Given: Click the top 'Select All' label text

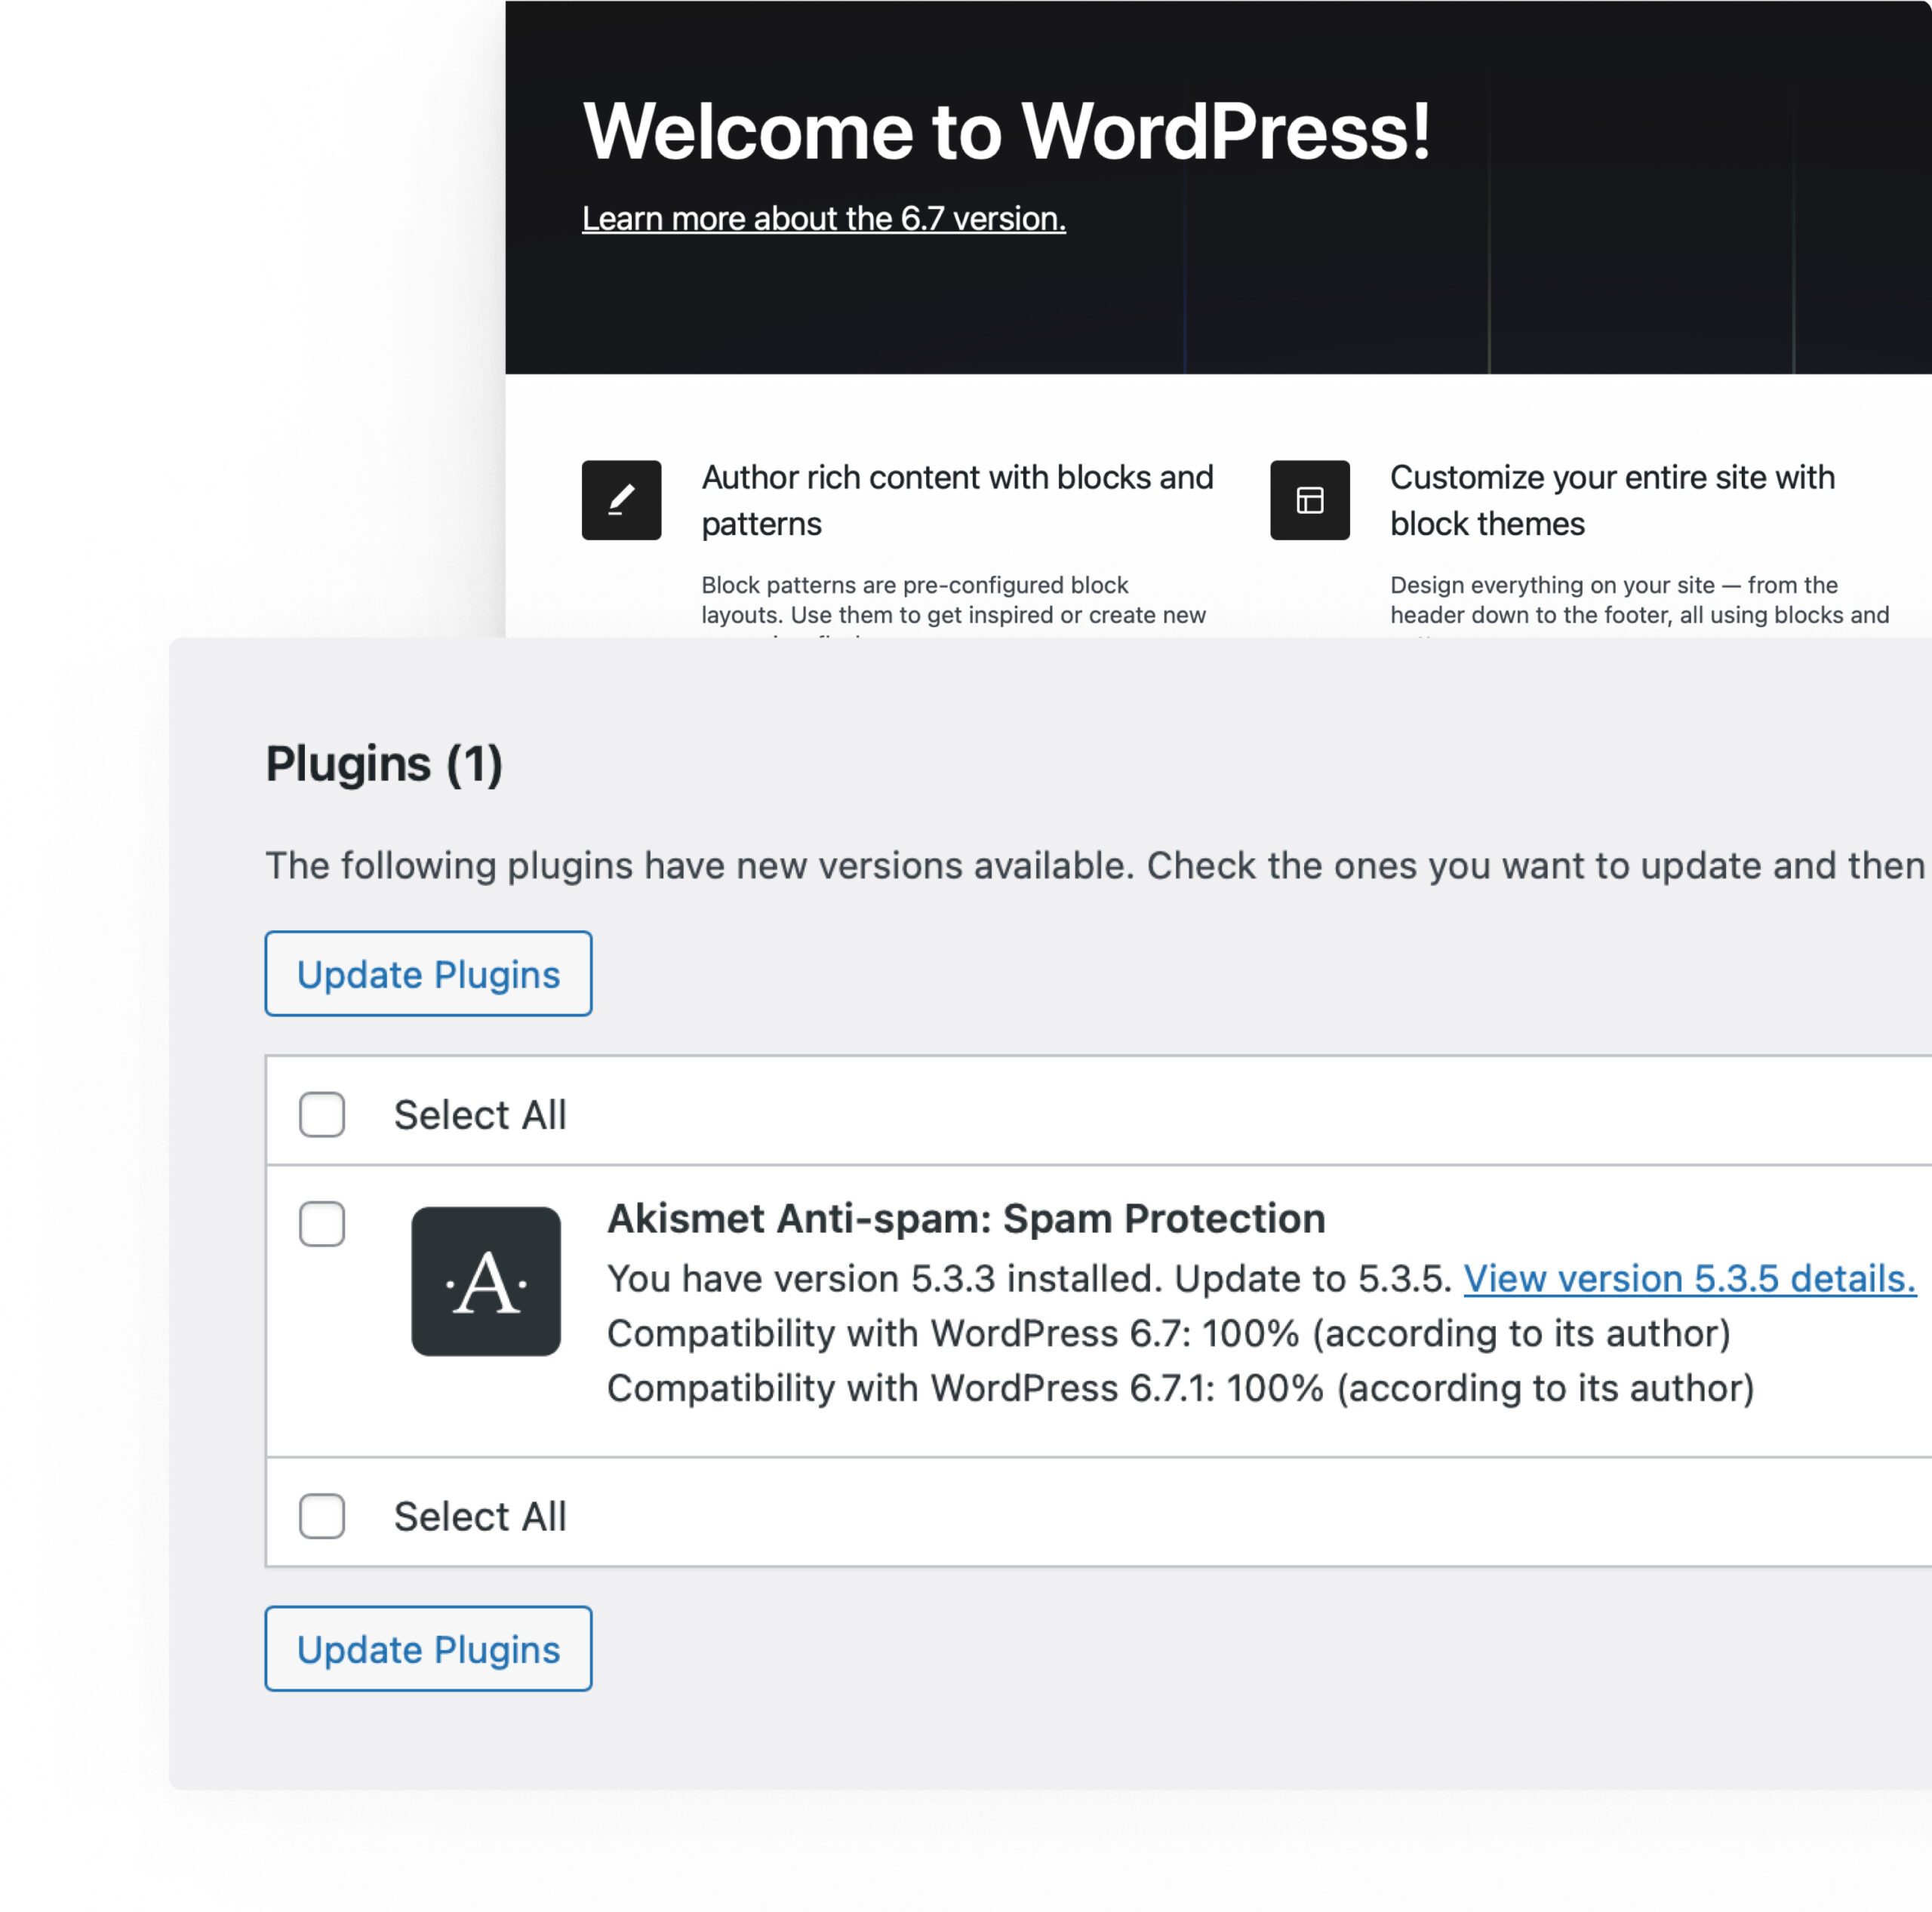Looking at the screenshot, I should coord(480,1114).
